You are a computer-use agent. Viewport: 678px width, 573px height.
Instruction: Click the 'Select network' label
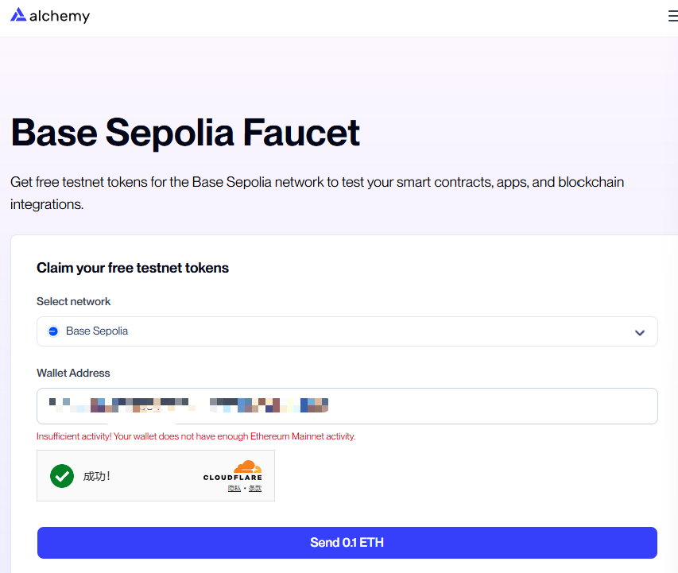coord(74,301)
